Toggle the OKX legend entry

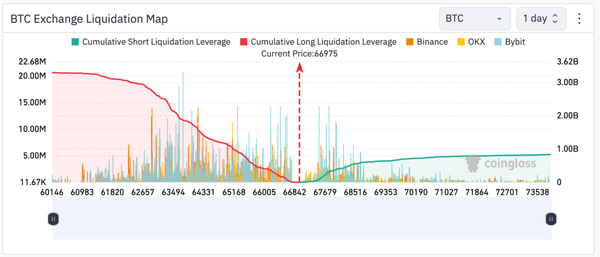470,42
